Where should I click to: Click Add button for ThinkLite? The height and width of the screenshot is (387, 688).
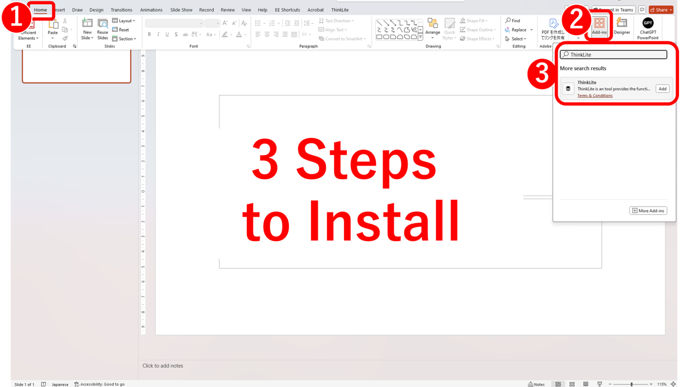coord(662,89)
